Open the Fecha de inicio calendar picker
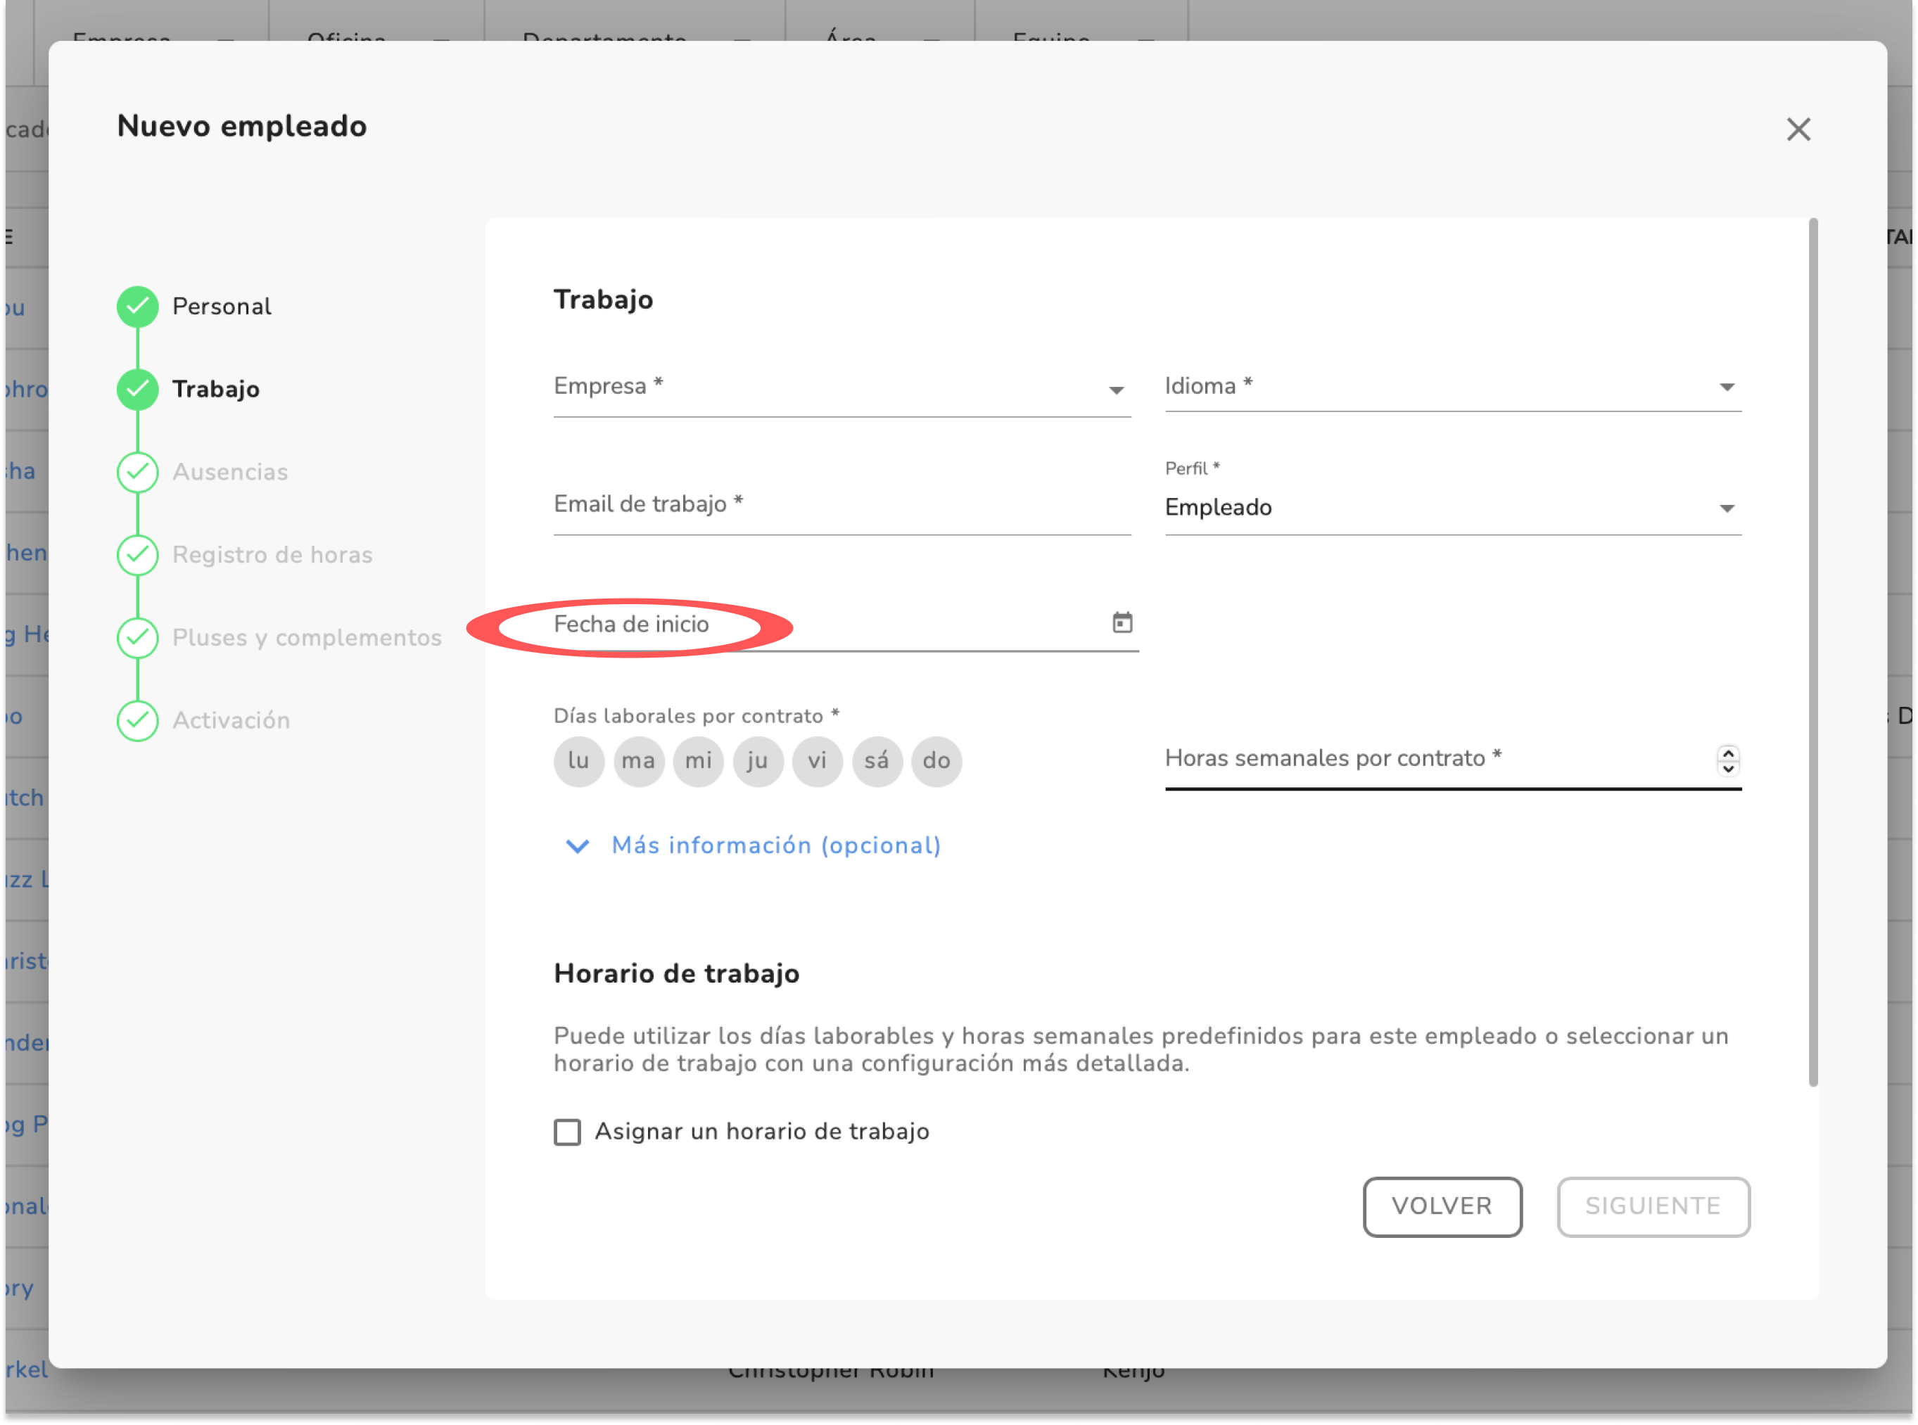 (1122, 622)
